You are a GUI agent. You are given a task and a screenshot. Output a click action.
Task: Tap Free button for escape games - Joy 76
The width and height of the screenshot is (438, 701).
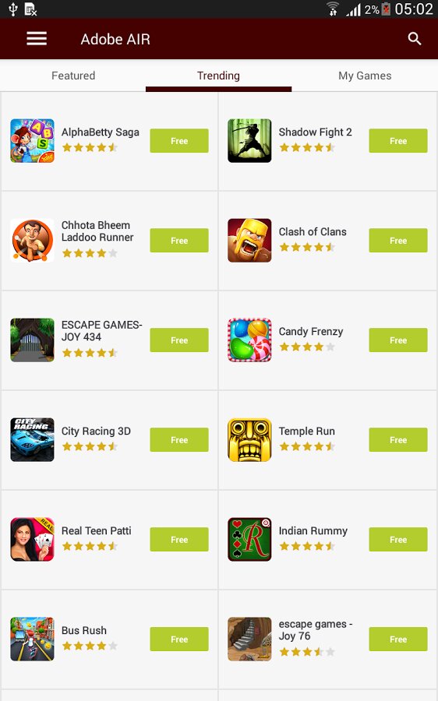point(398,639)
